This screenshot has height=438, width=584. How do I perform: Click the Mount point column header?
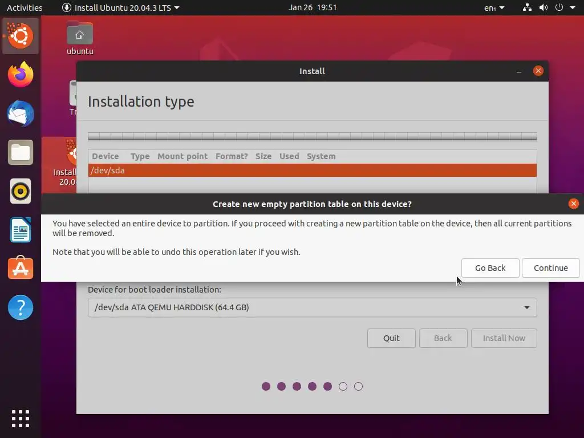tap(182, 156)
